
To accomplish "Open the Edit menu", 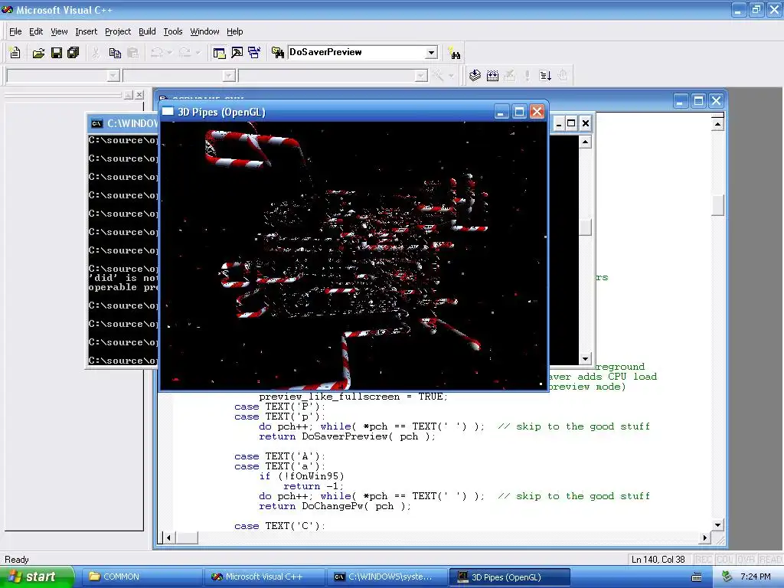I will click(36, 31).
